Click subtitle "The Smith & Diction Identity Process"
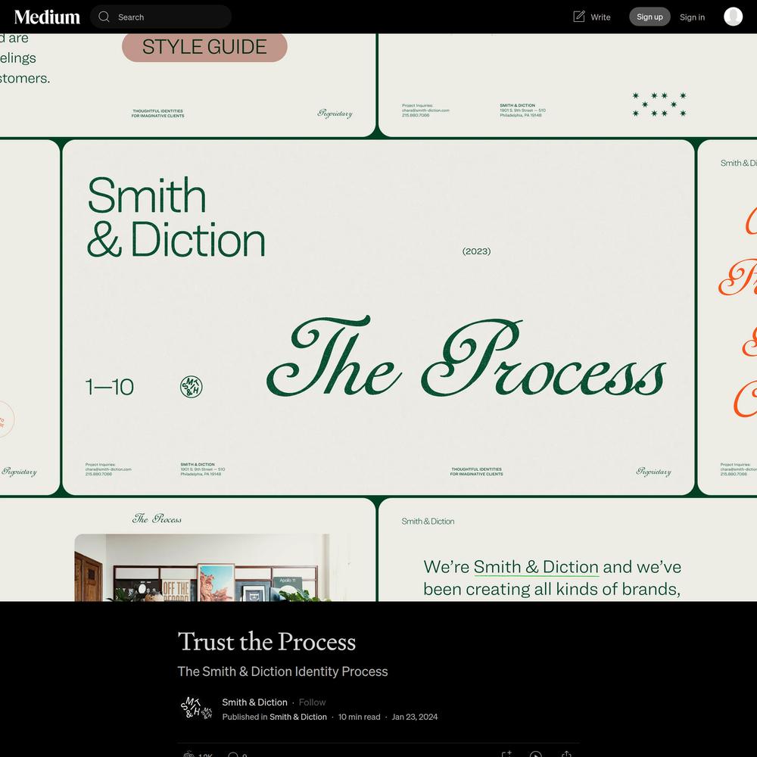Image resolution: width=757 pixels, height=757 pixels. pyautogui.click(x=282, y=671)
